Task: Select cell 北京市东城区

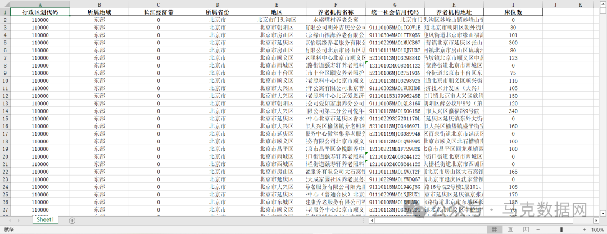Action: [x=277, y=202]
